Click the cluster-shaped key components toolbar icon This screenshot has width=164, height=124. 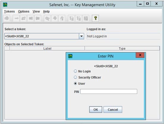point(55,18)
